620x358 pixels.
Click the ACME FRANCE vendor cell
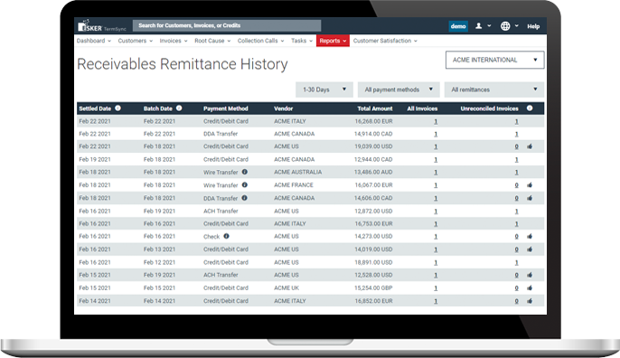tap(294, 184)
